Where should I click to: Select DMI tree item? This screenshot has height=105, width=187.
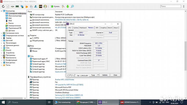point(10,18)
